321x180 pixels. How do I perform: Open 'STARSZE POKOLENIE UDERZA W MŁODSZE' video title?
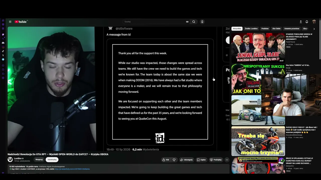point(299,36)
